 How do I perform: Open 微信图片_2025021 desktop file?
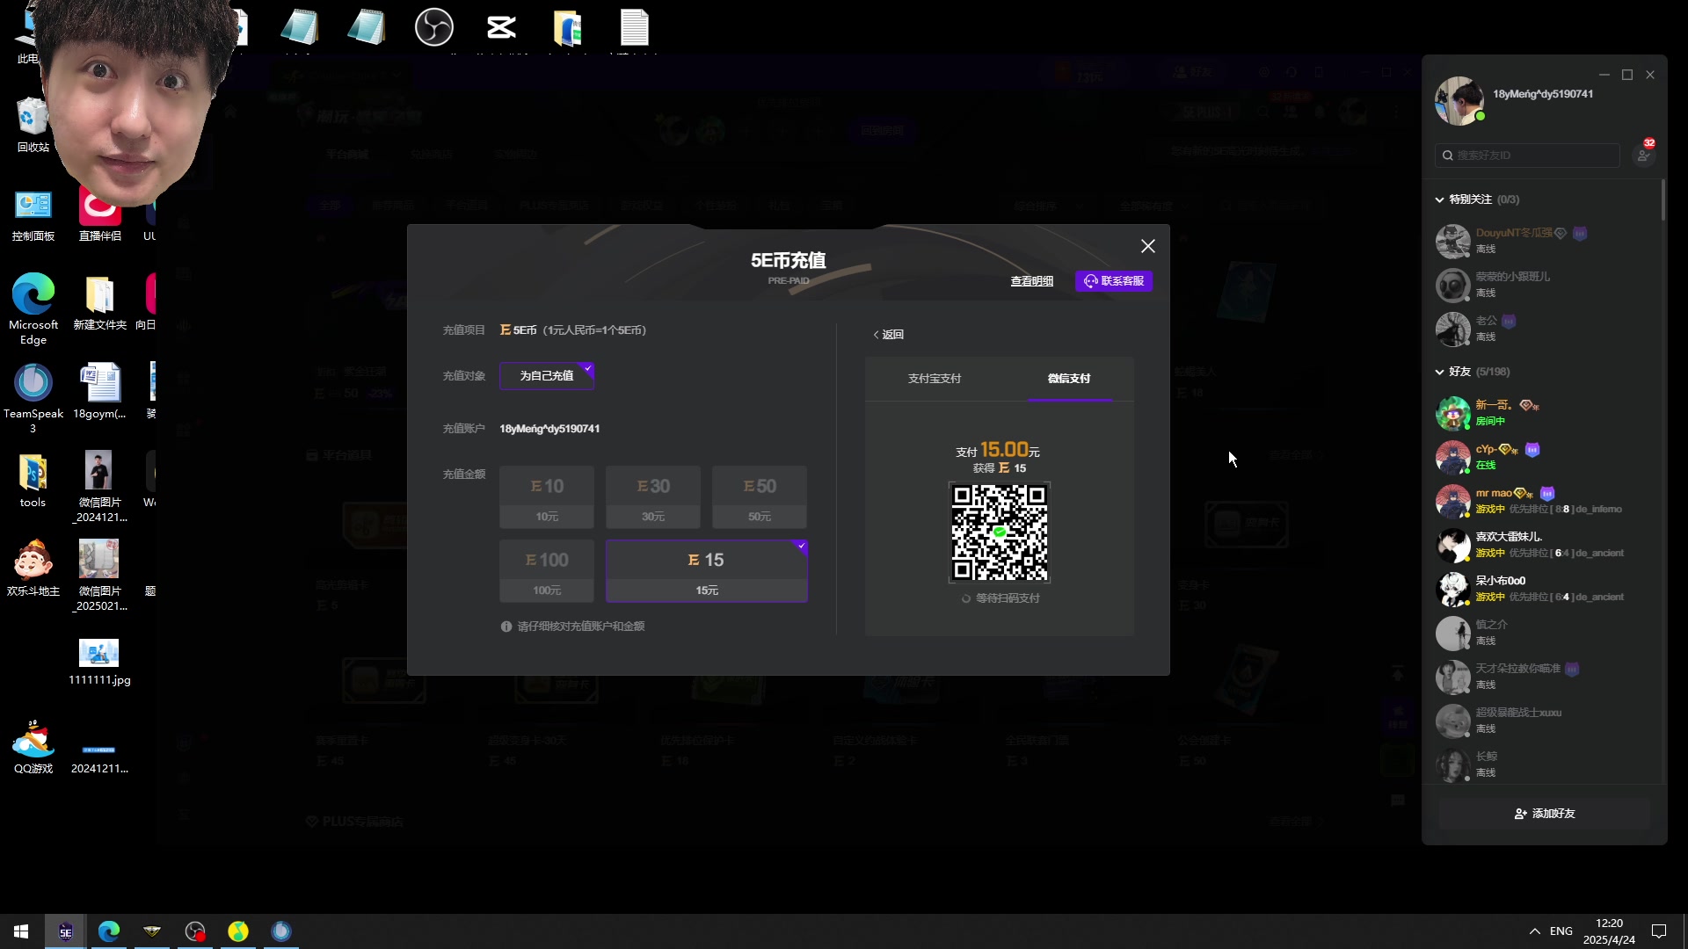(99, 576)
